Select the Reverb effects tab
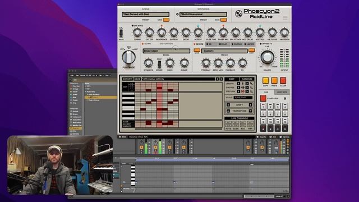This screenshot has width=359, height=202. tap(199, 44)
